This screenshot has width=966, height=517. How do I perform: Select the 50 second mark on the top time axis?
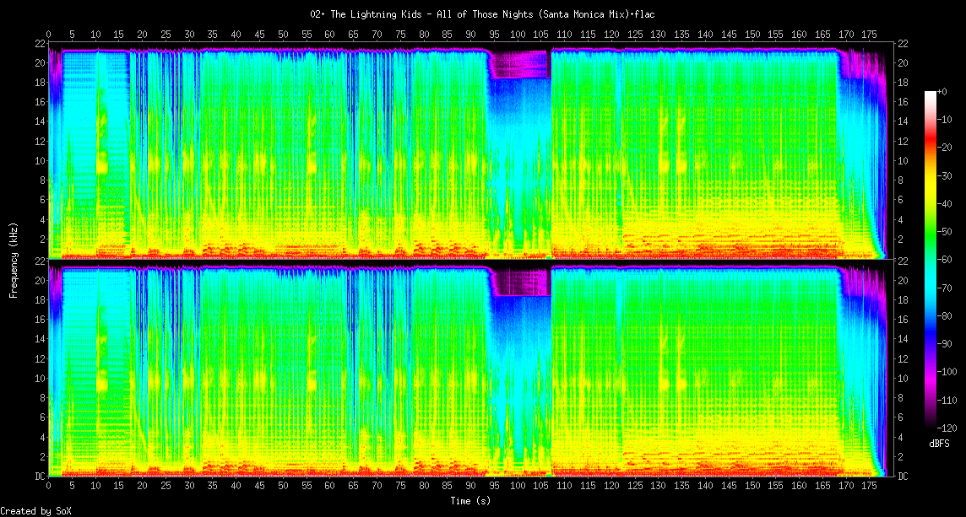pyautogui.click(x=283, y=35)
